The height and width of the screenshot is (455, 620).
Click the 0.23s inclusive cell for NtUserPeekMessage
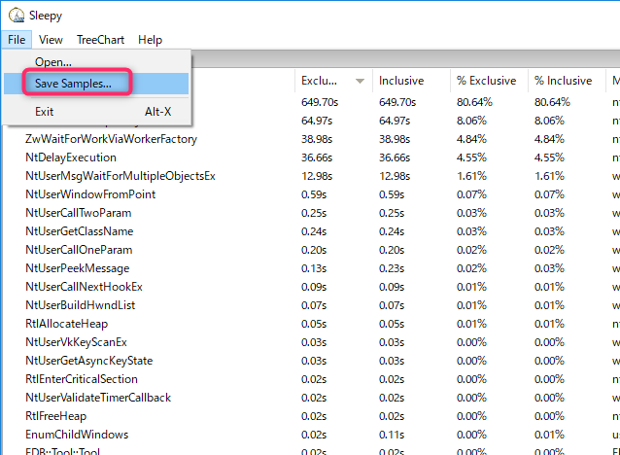click(392, 268)
